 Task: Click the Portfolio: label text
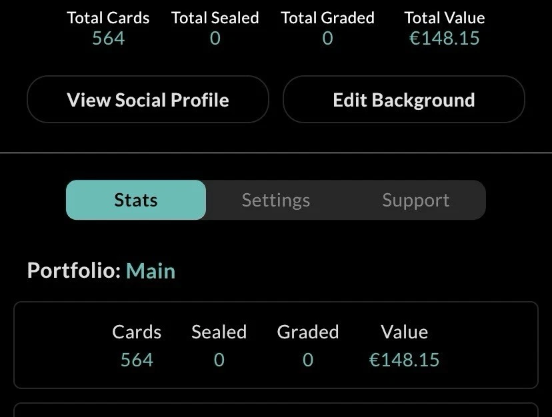(73, 271)
